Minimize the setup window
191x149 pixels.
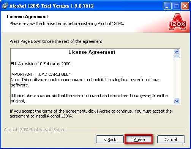(x=167, y=6)
